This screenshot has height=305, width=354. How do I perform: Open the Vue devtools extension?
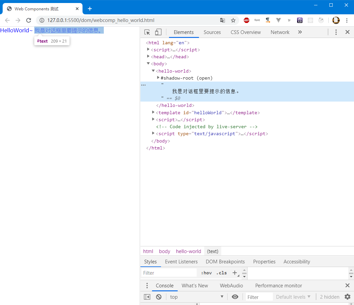coord(278,20)
